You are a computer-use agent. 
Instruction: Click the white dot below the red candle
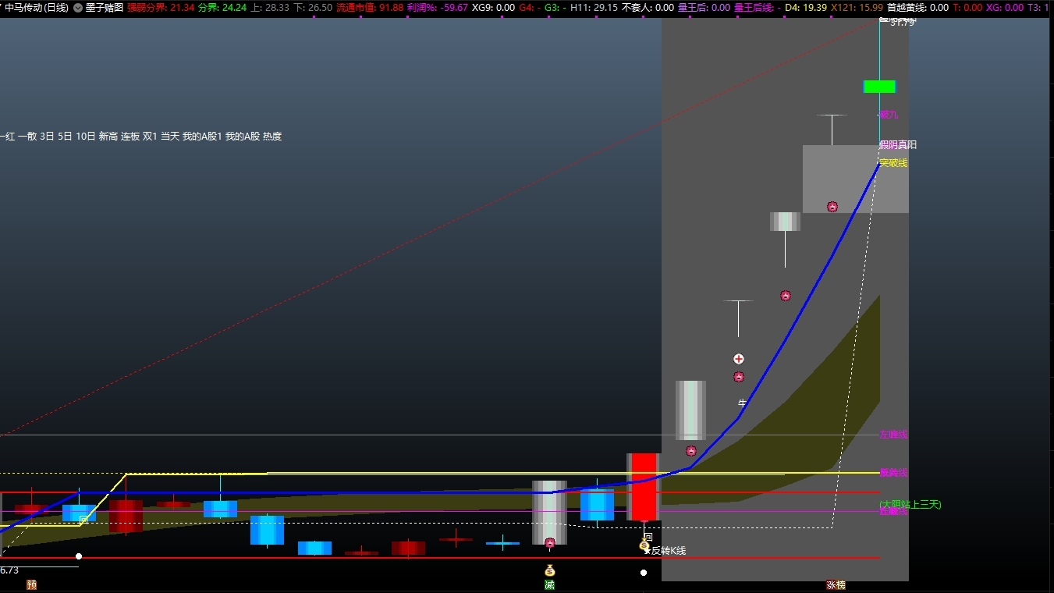tap(644, 573)
